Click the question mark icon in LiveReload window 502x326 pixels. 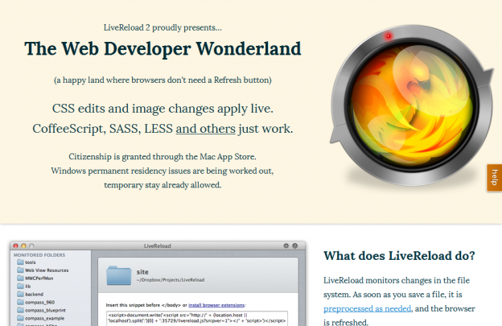295,246
